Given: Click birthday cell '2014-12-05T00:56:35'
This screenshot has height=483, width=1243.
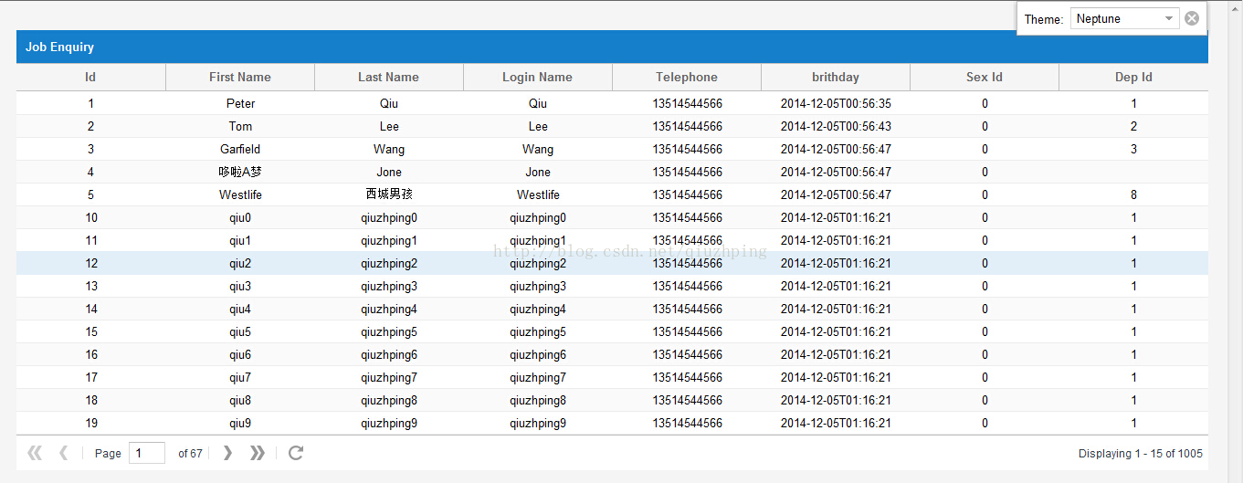Looking at the screenshot, I should (836, 103).
